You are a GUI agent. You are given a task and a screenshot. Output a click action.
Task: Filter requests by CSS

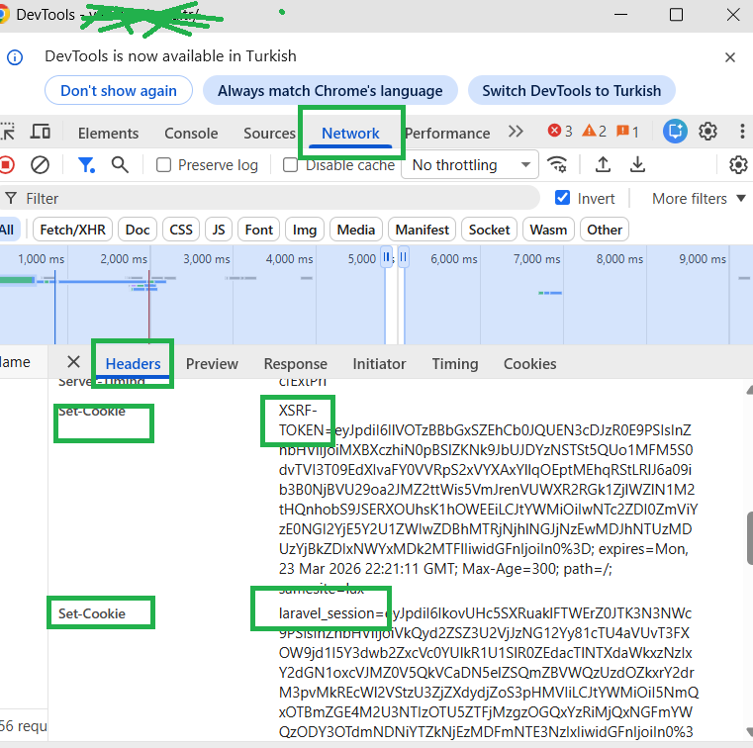coord(181,230)
